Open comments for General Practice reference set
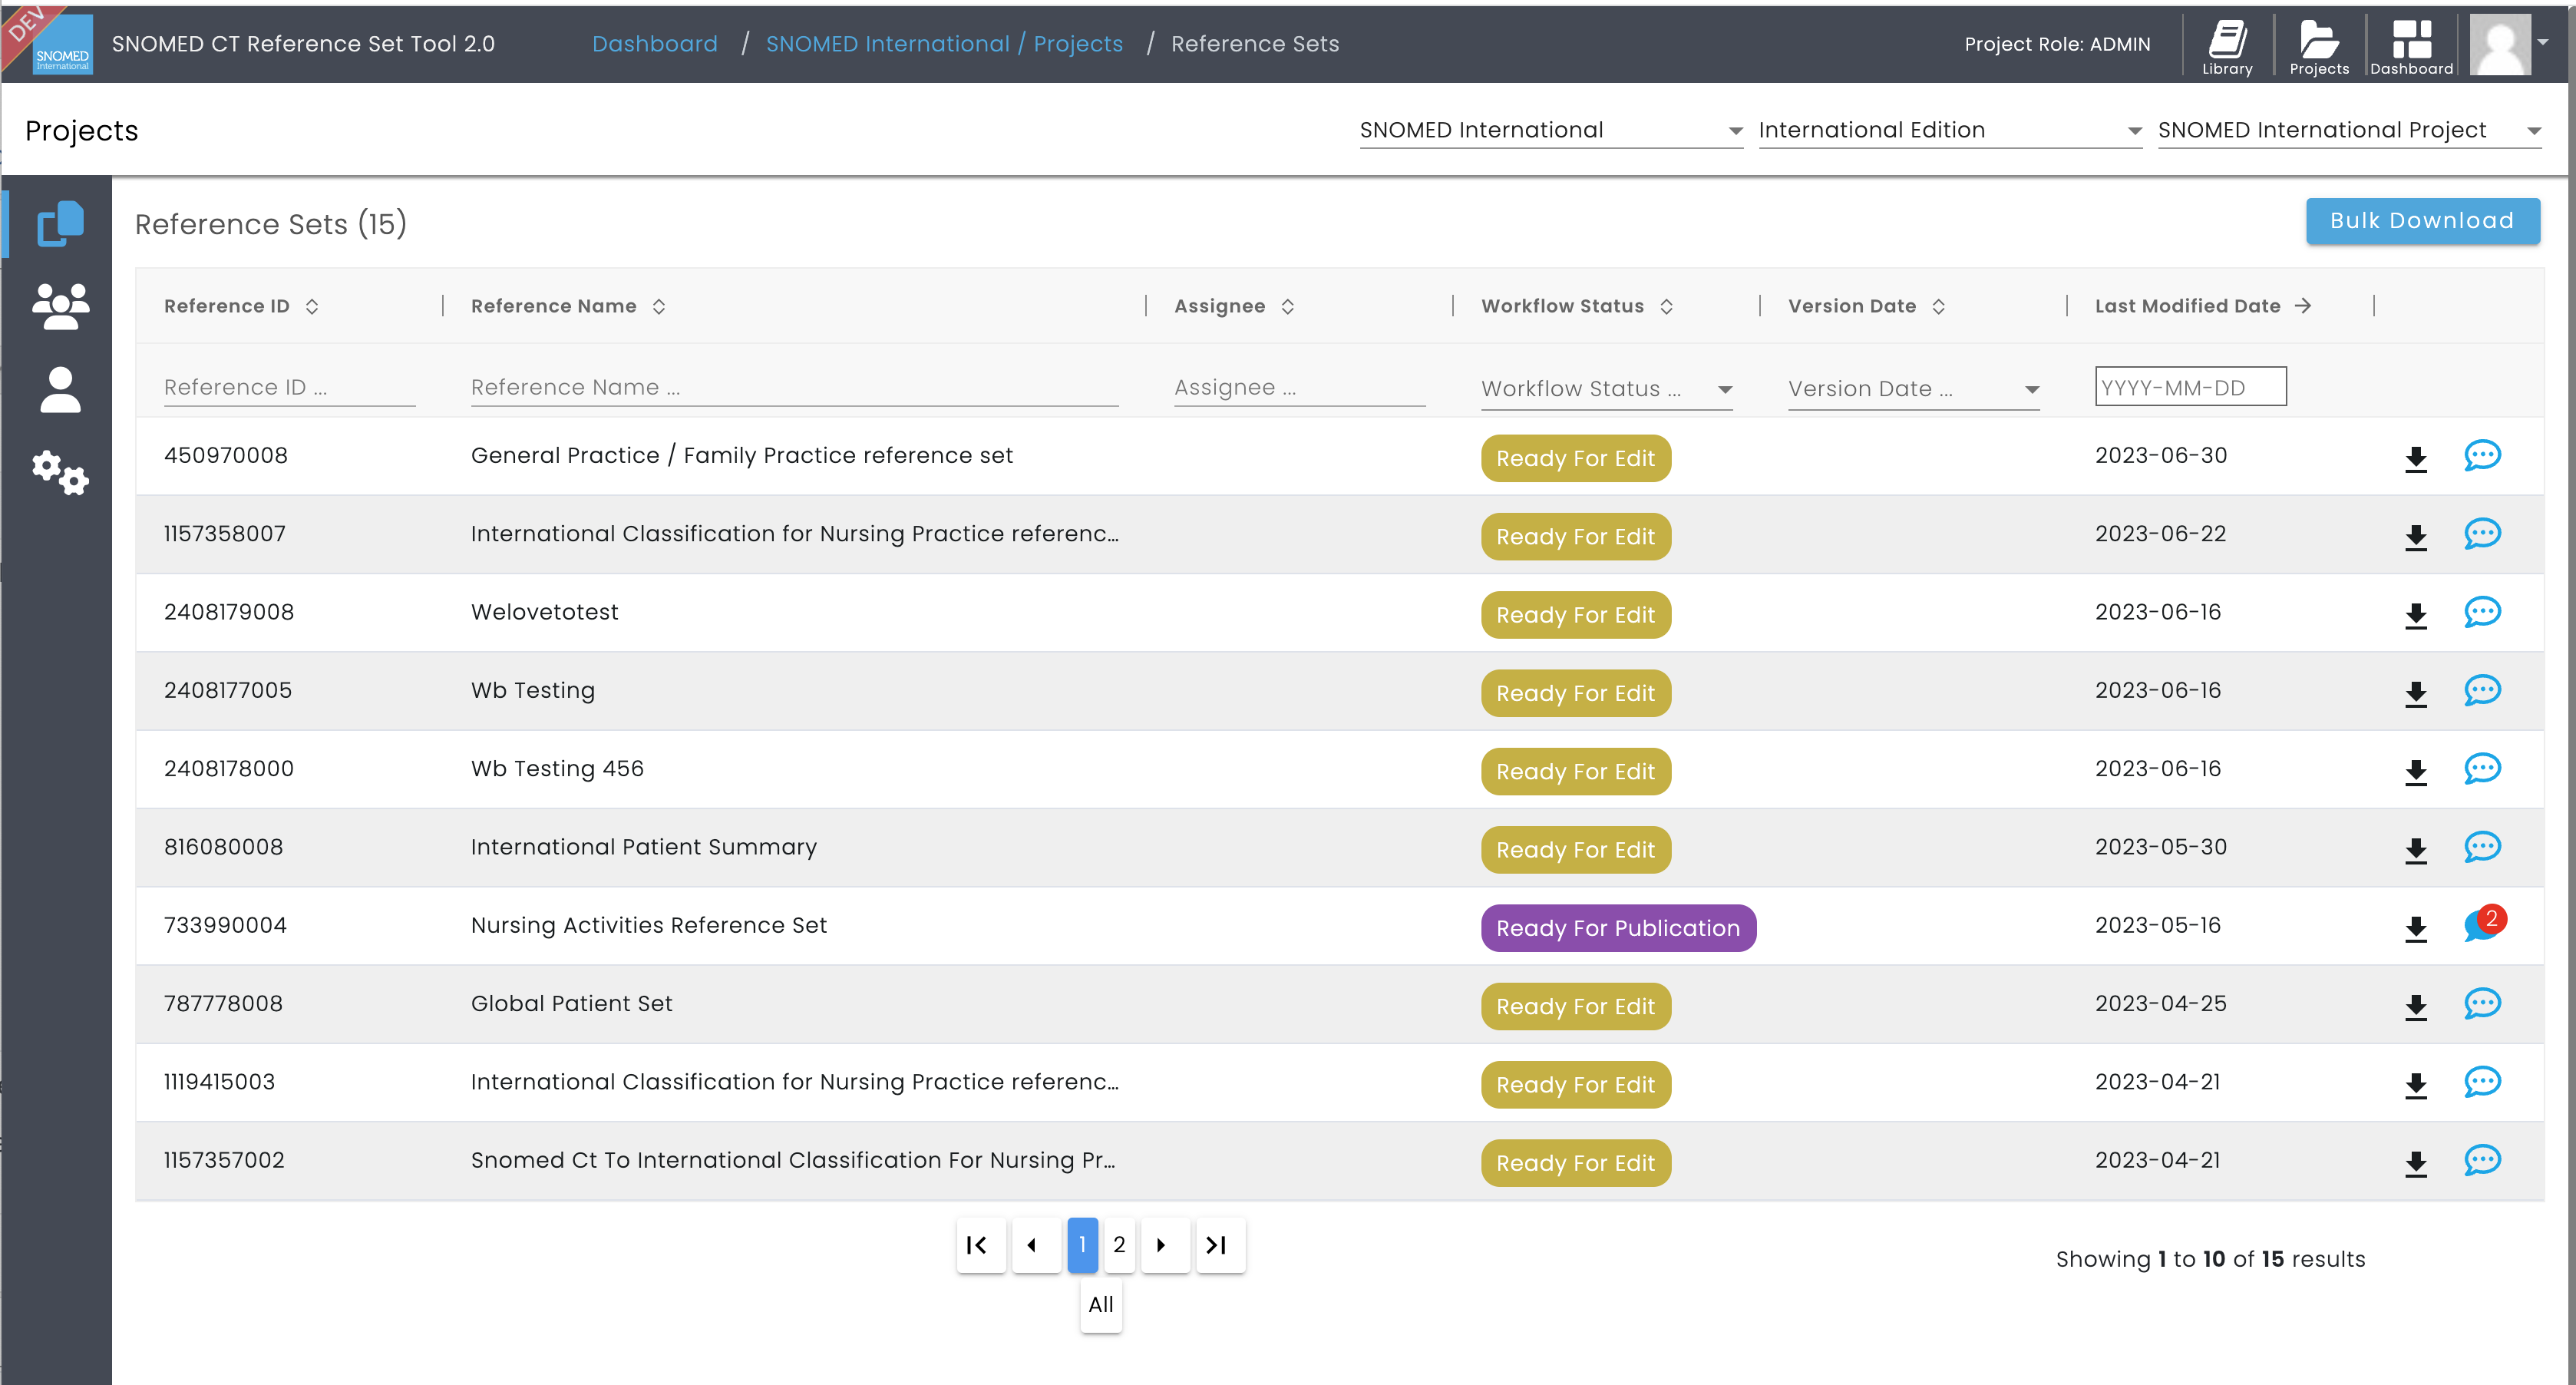This screenshot has width=2576, height=1385. click(x=2482, y=456)
